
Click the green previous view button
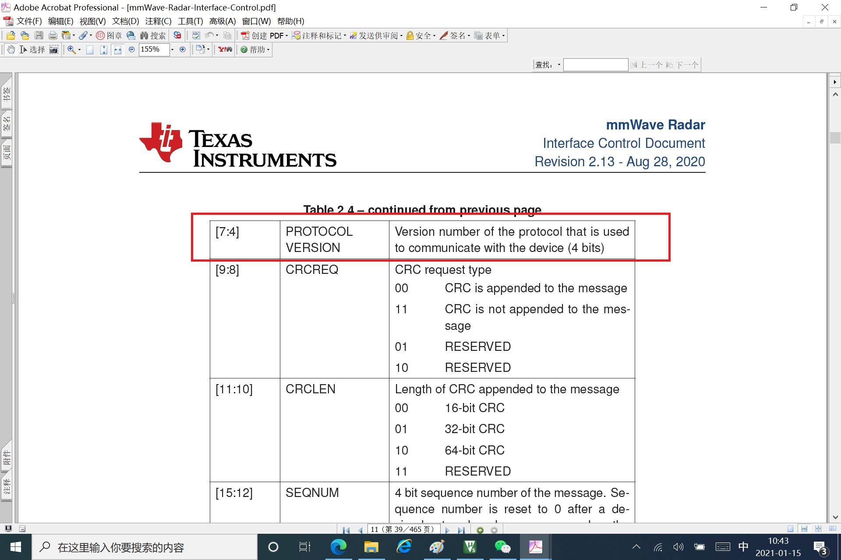click(480, 530)
